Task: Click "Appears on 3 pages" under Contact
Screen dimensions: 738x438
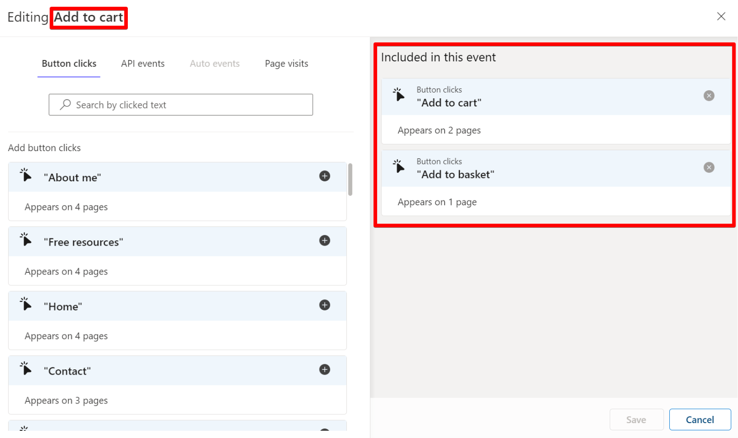Action: pyautogui.click(x=66, y=401)
